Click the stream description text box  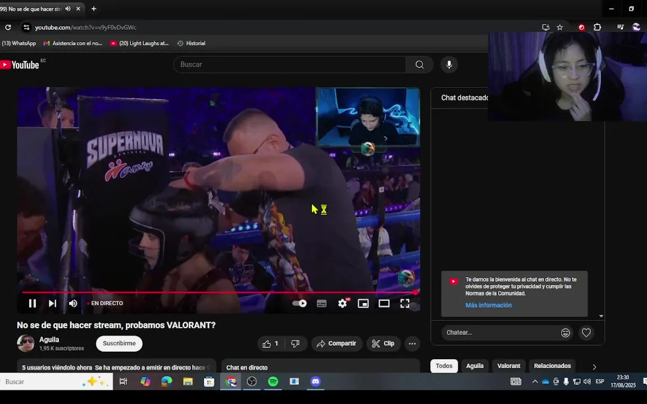[x=116, y=366]
